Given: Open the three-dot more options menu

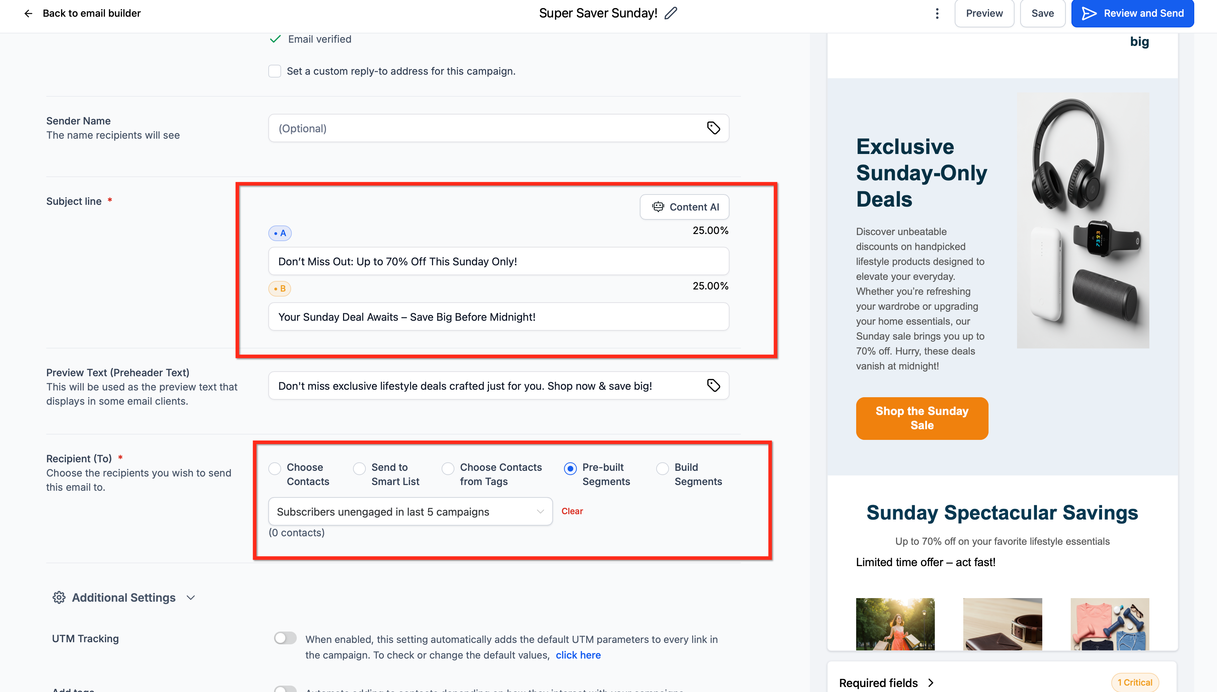Looking at the screenshot, I should [x=937, y=13].
